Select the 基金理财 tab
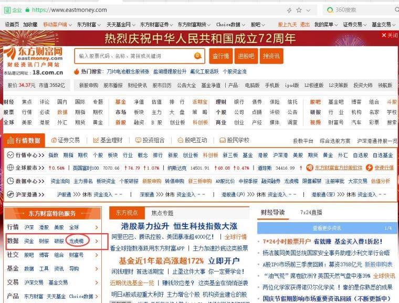Screen dimensions: 399x303 coord(108,140)
